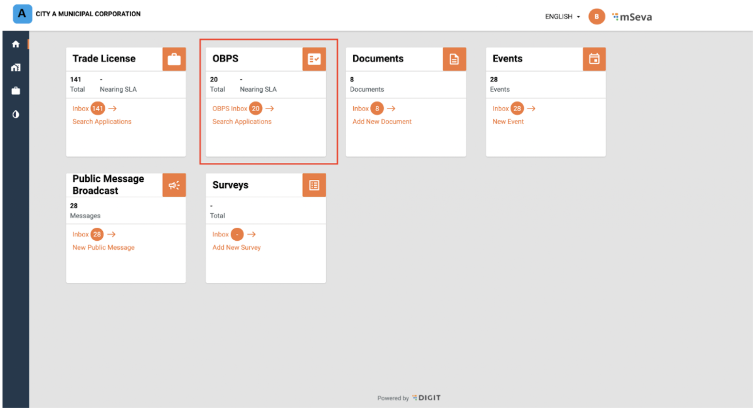The height and width of the screenshot is (409, 754).
Task: Open the user profile avatar B menu
Action: [x=597, y=17]
